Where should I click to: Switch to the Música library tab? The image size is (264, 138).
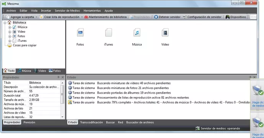[25, 71]
